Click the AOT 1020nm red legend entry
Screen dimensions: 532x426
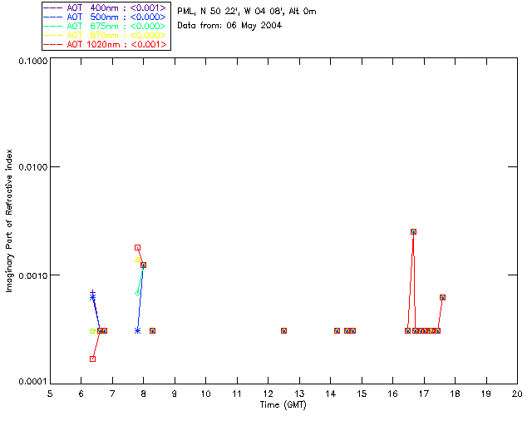click(106, 44)
